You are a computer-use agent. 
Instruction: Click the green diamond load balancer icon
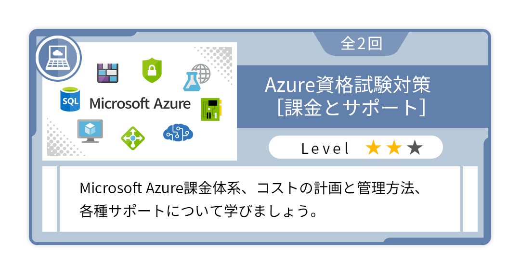[x=133, y=138]
